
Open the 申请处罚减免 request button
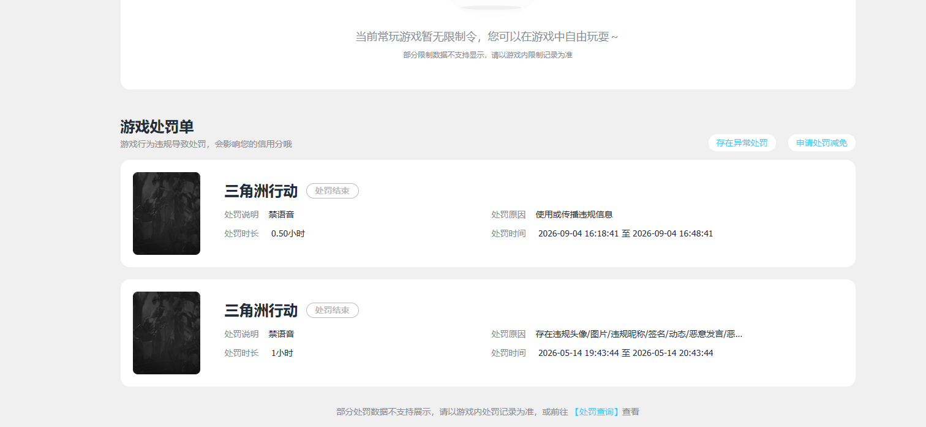pos(821,143)
